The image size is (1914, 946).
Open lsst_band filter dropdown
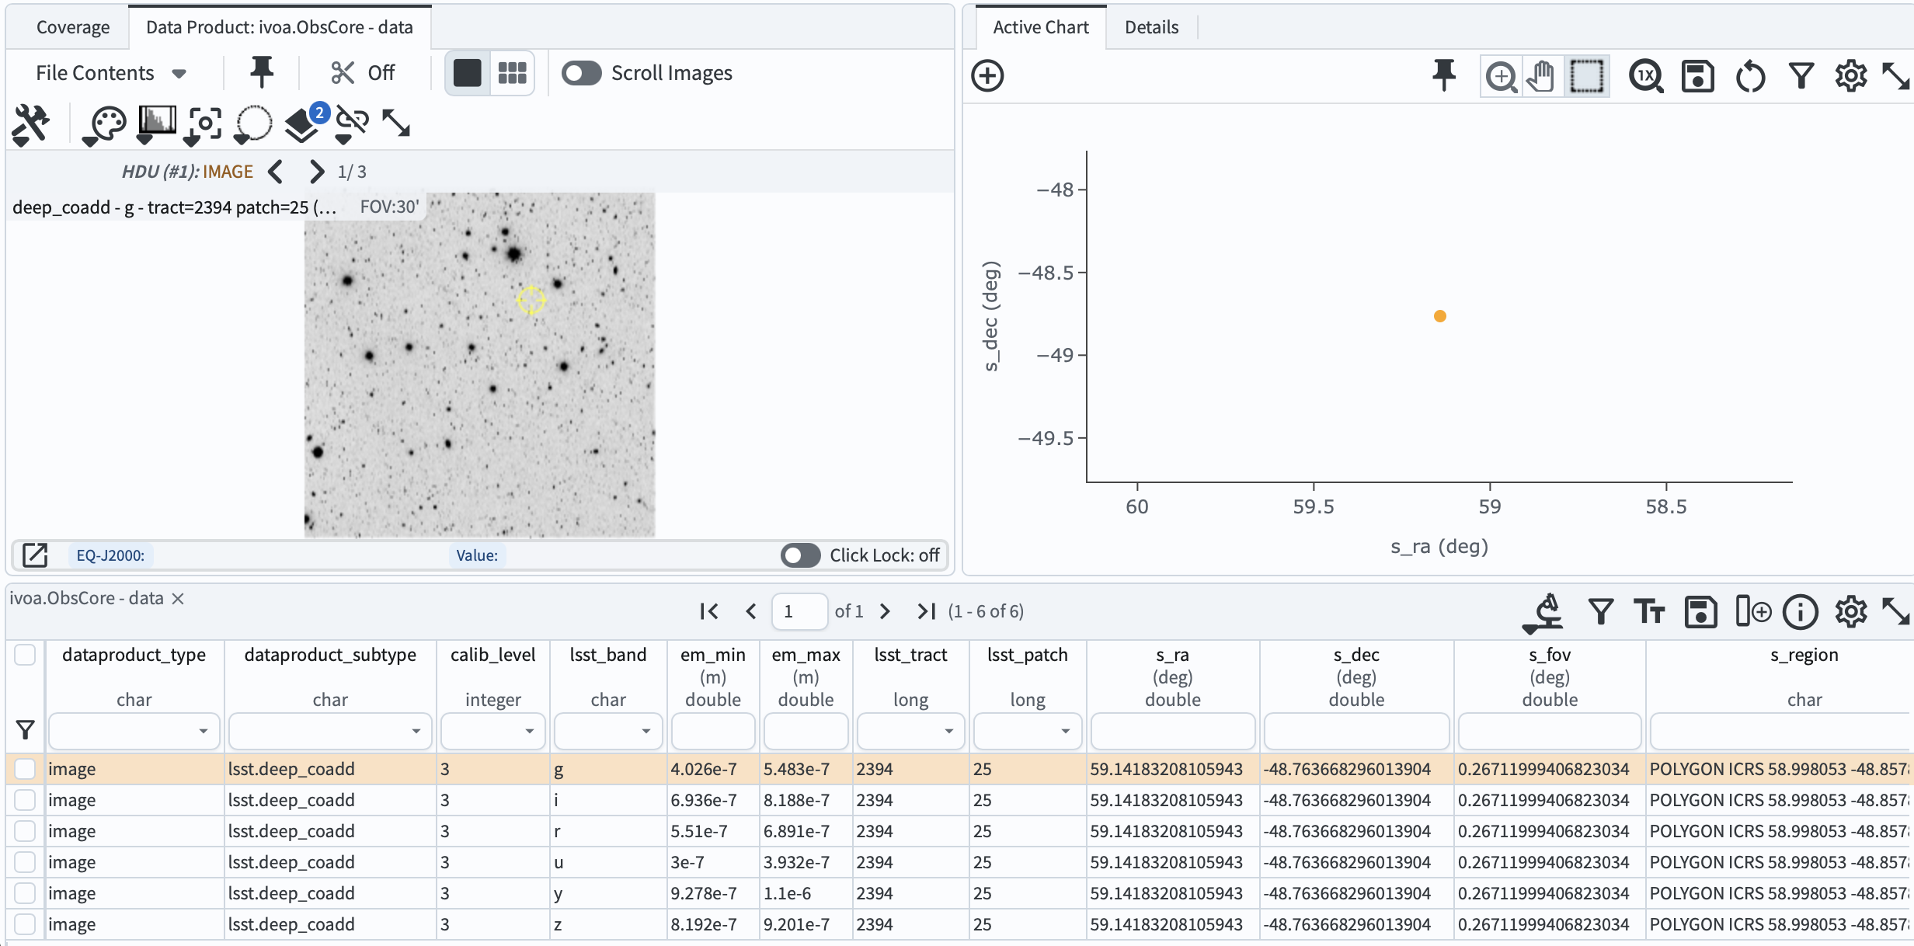[645, 731]
